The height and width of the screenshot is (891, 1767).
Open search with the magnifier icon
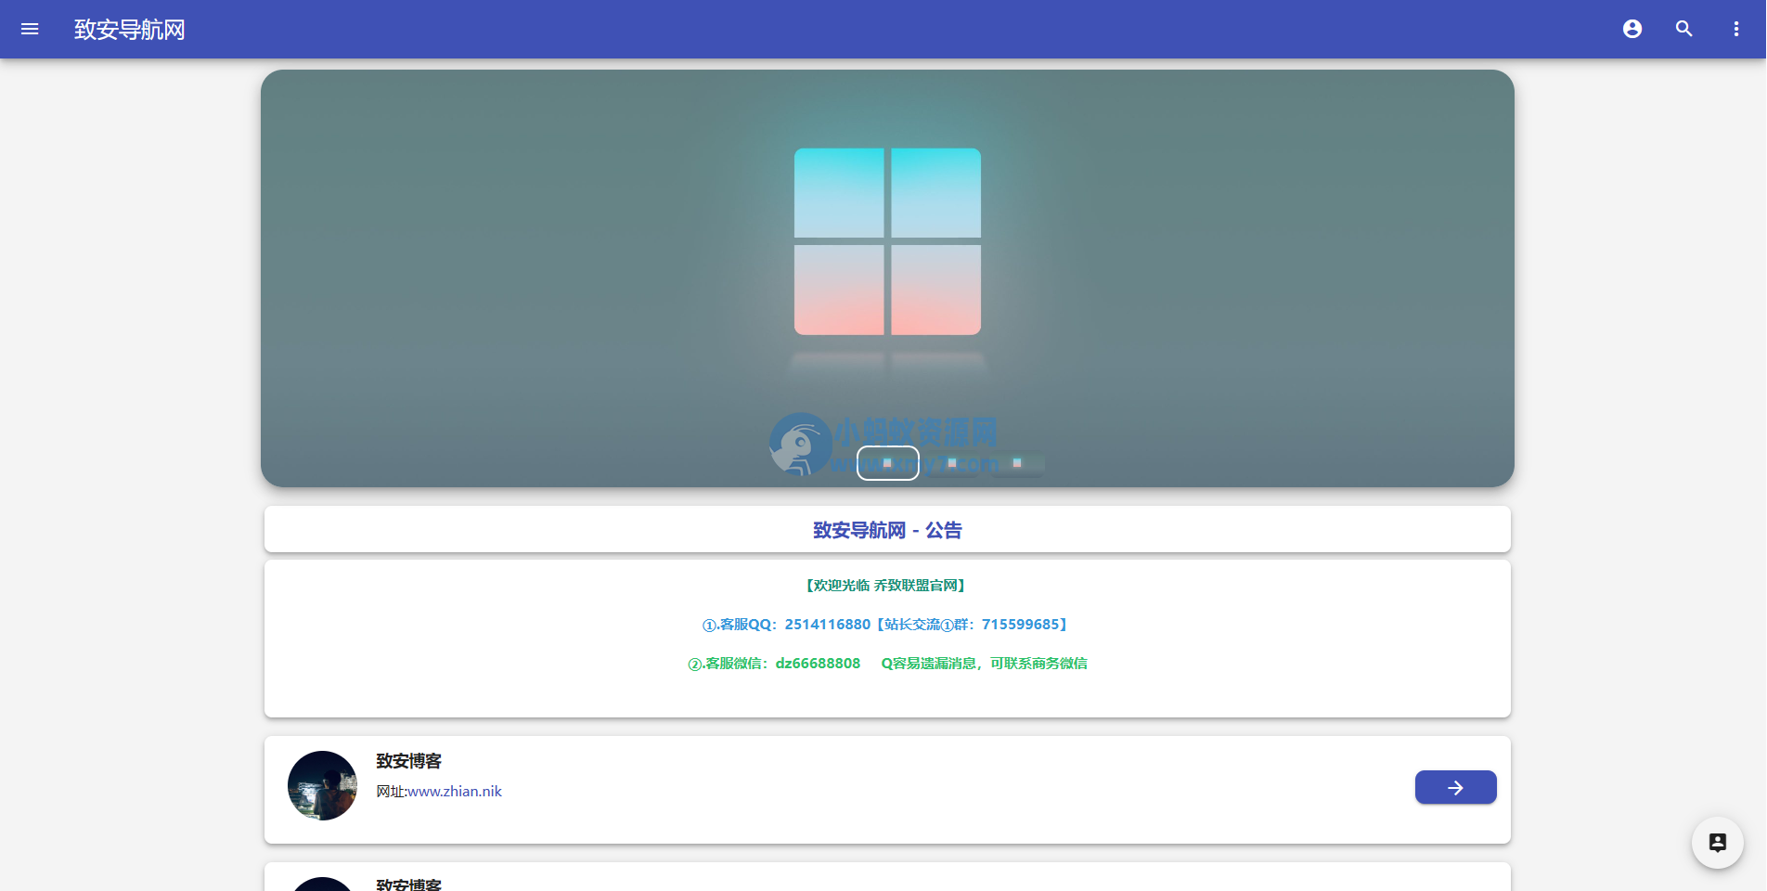click(1684, 29)
